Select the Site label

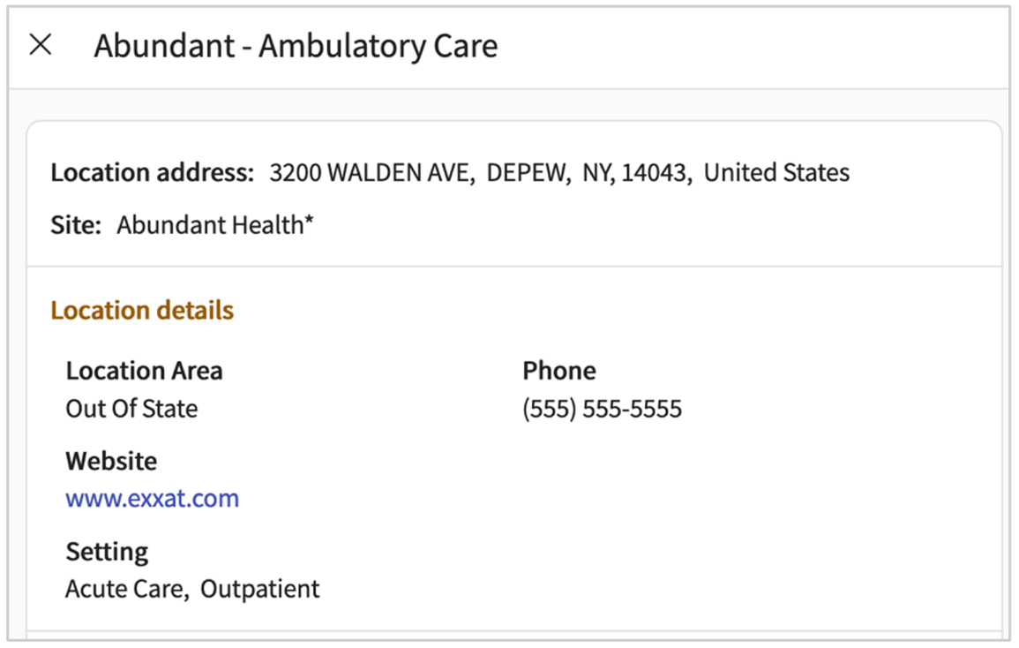click(75, 225)
